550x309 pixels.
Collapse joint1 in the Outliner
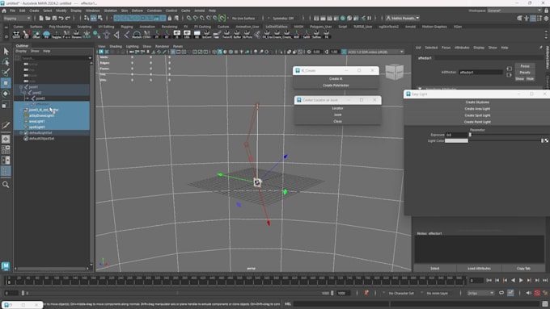[21, 87]
